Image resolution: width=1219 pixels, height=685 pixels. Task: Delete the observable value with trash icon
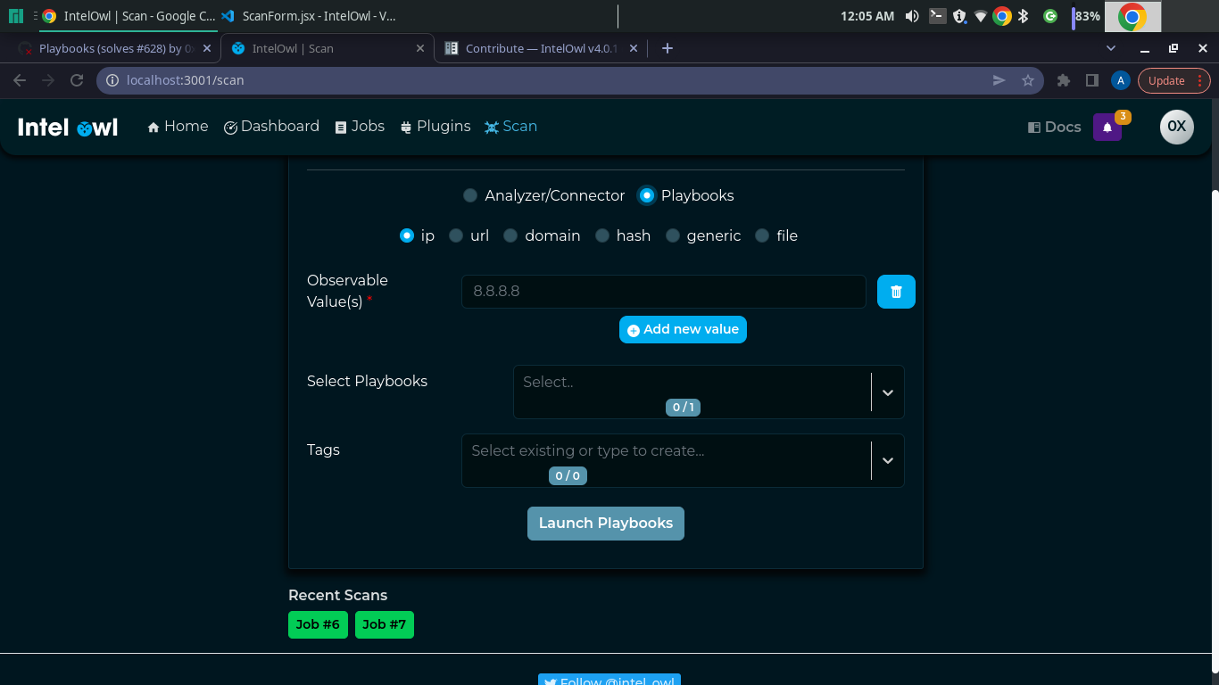pyautogui.click(x=896, y=292)
